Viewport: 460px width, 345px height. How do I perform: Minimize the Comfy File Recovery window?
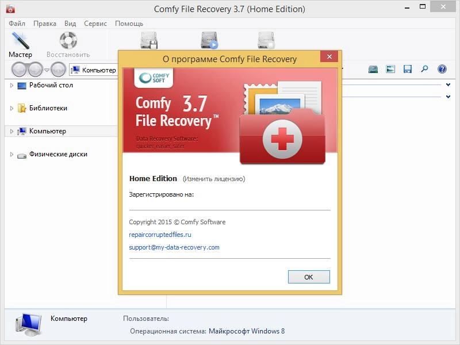pyautogui.click(x=407, y=7)
